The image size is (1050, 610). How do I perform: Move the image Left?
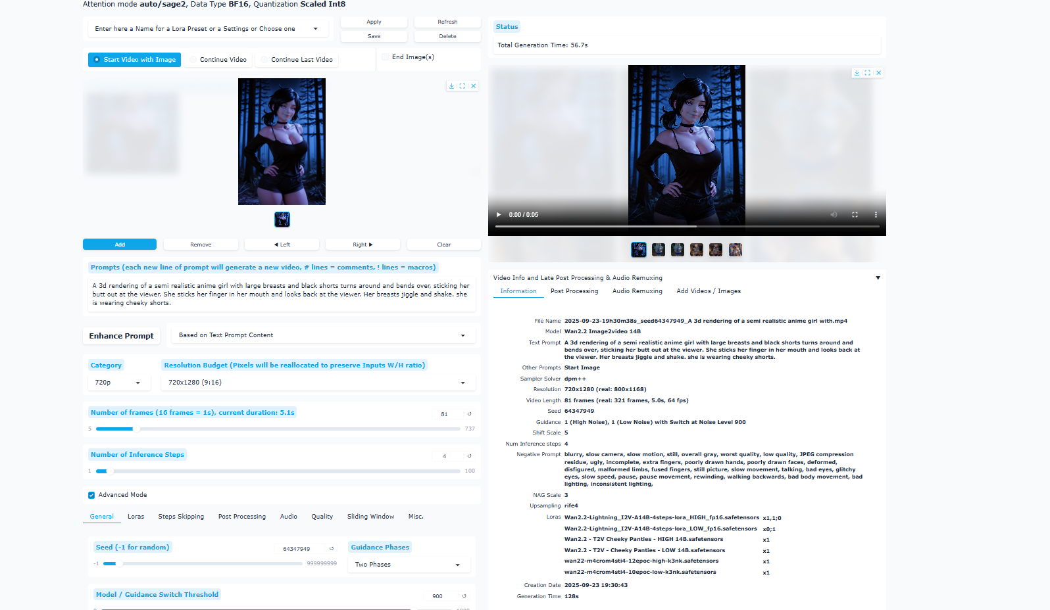[x=282, y=245]
